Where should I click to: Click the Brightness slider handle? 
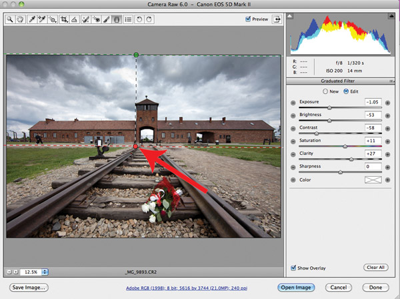point(329,120)
